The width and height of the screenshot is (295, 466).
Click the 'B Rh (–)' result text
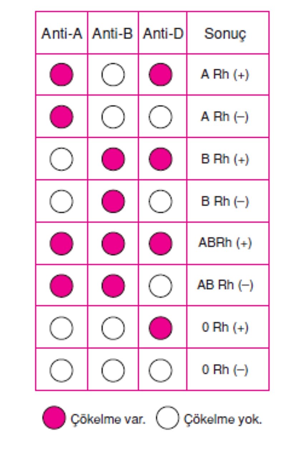point(225,202)
